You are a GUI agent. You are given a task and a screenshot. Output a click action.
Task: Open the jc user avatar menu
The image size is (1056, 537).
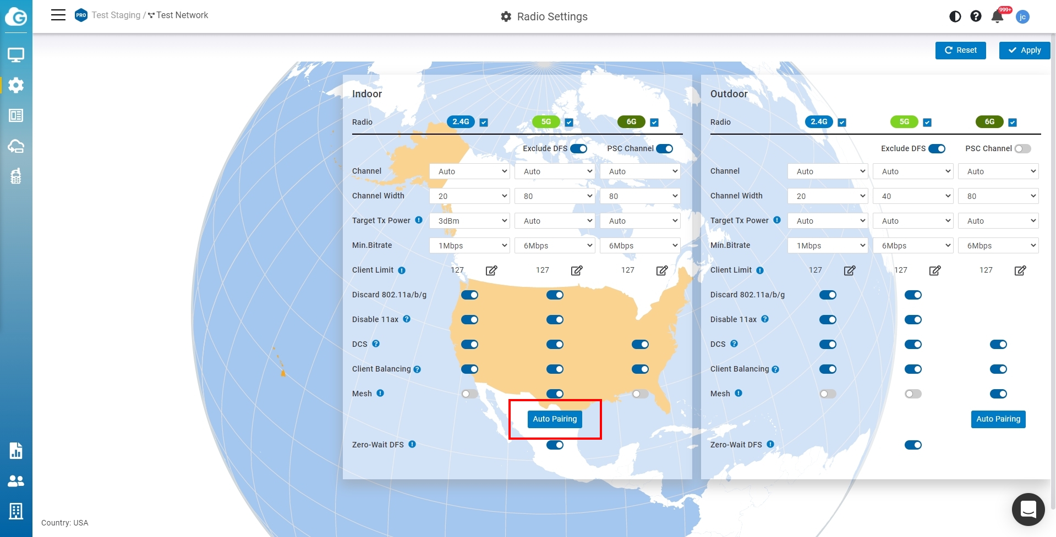1022,16
